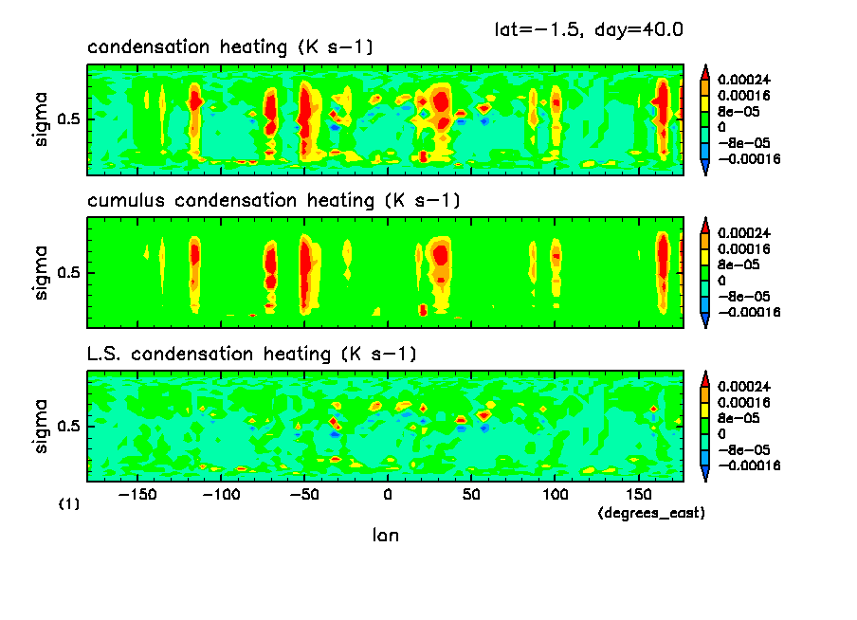
Task: Click the 'lon' x-axis label
Action: (385, 536)
